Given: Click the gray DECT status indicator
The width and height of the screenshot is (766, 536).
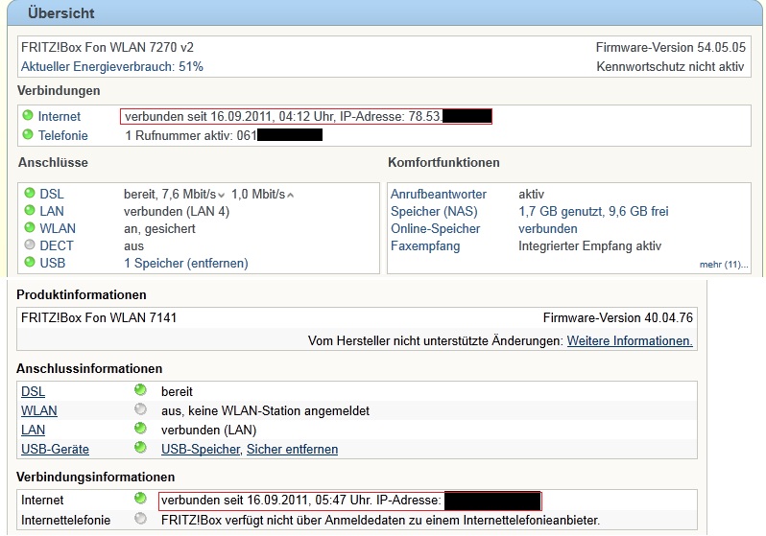Looking at the screenshot, I should 30,245.
